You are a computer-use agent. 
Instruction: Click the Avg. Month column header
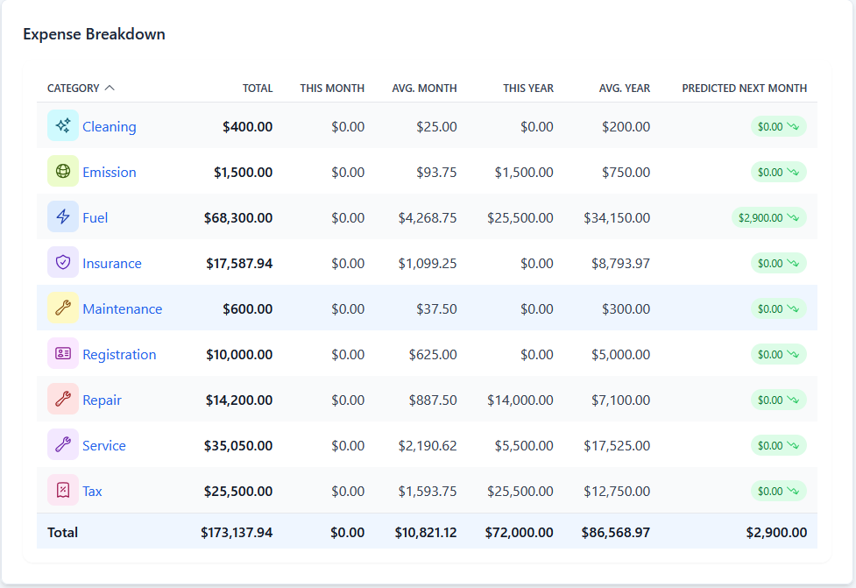(424, 88)
